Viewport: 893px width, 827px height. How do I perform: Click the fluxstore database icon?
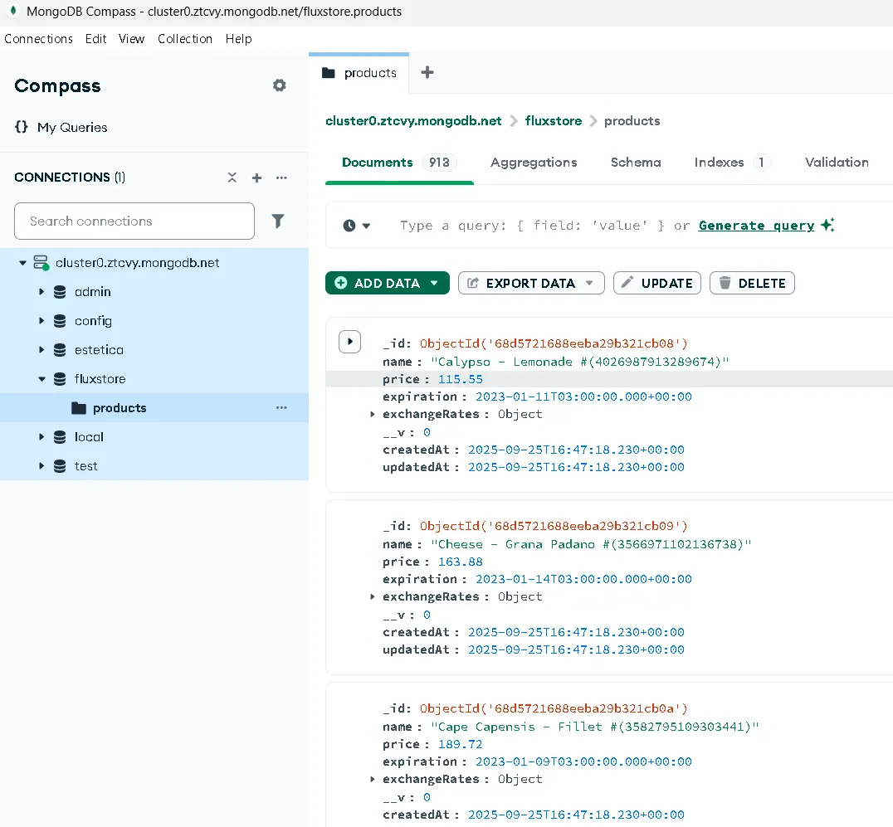[x=60, y=379]
